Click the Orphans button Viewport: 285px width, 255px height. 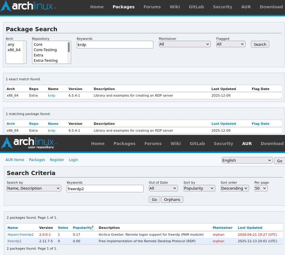click(172, 199)
